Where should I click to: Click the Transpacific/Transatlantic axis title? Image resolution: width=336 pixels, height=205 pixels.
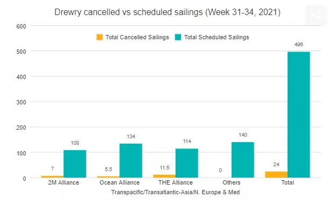[176, 192]
